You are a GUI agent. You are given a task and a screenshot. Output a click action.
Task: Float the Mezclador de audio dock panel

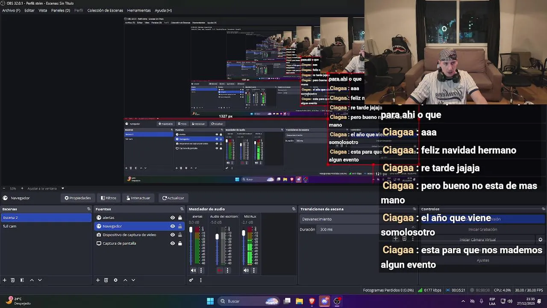[294, 209]
